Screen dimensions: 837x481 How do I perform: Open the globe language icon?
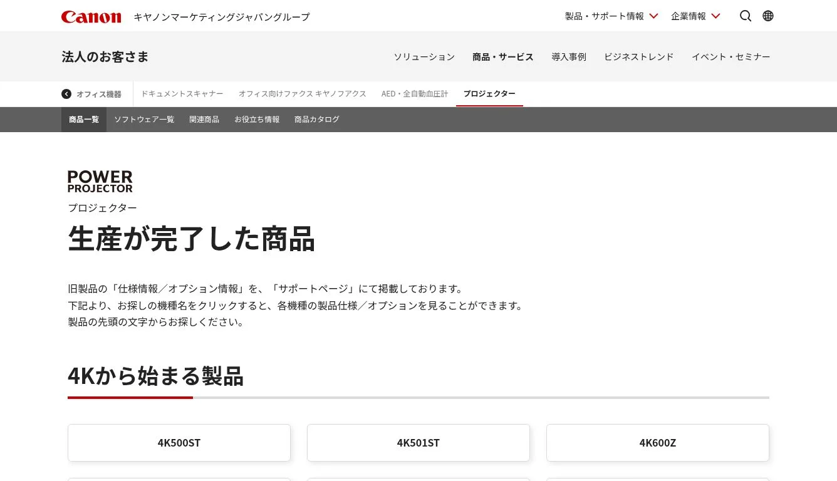click(768, 16)
